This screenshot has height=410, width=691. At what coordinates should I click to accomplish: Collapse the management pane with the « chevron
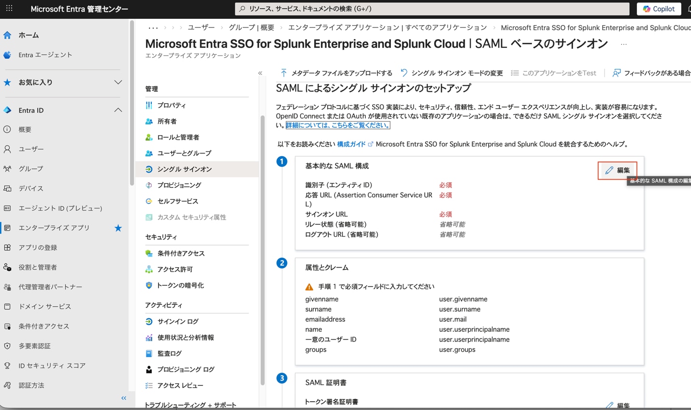(260, 72)
